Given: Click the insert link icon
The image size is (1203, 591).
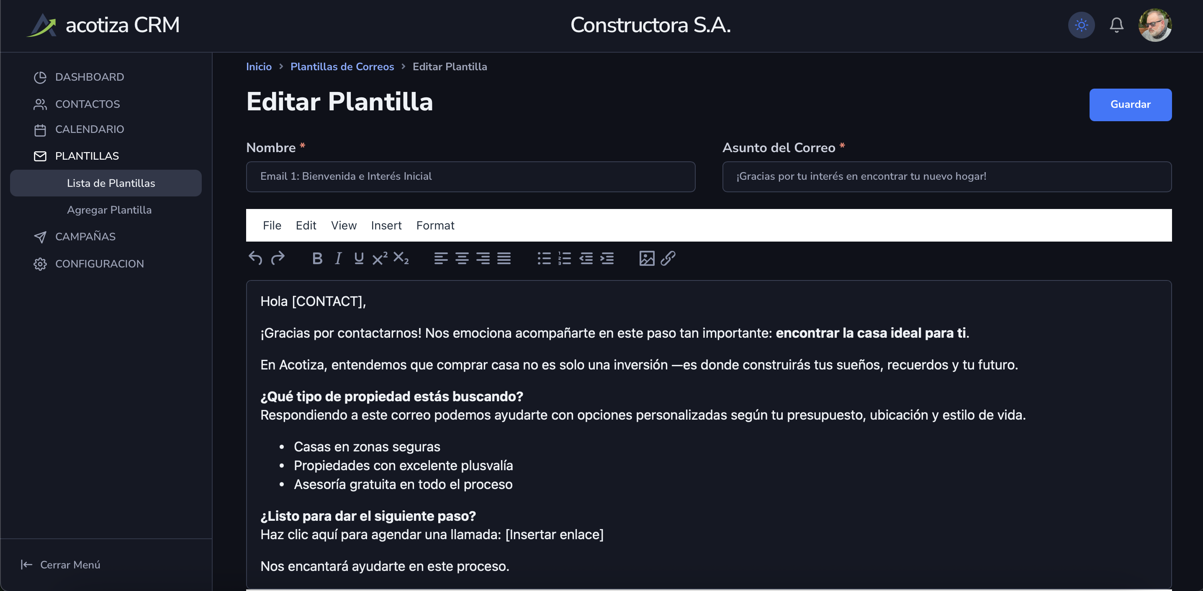Looking at the screenshot, I should [668, 258].
